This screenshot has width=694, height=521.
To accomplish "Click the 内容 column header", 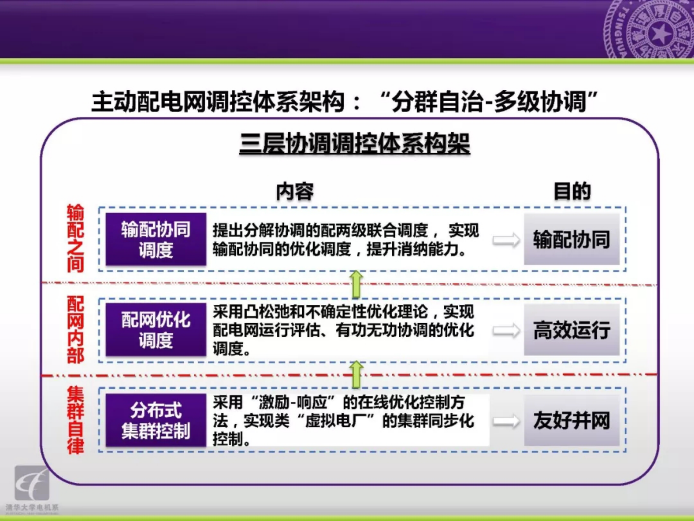I will tap(295, 191).
